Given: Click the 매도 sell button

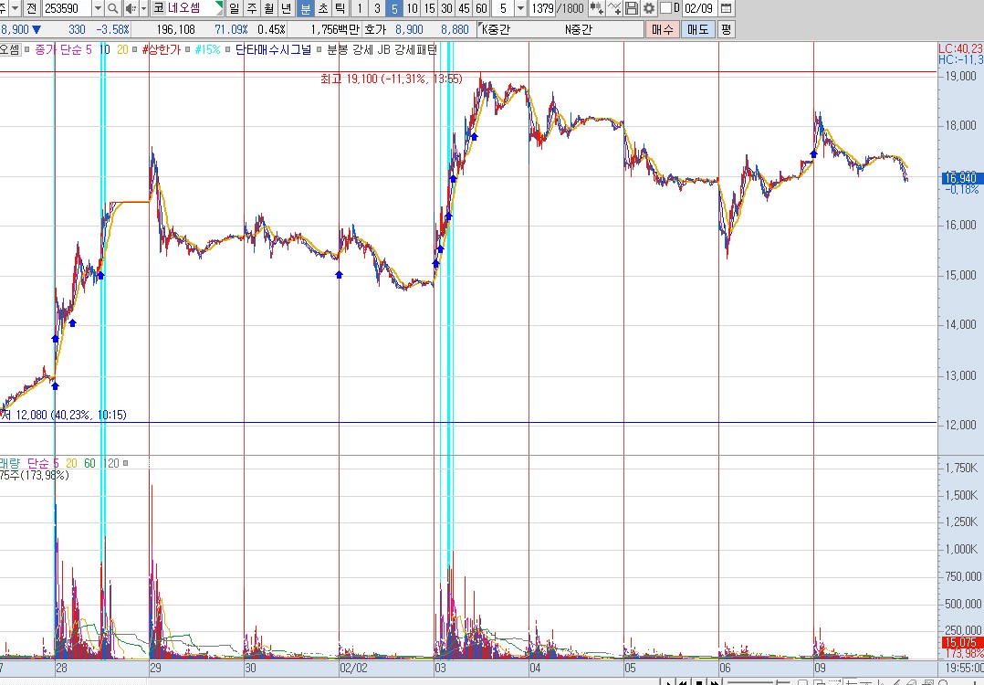Looking at the screenshot, I should click(697, 29).
